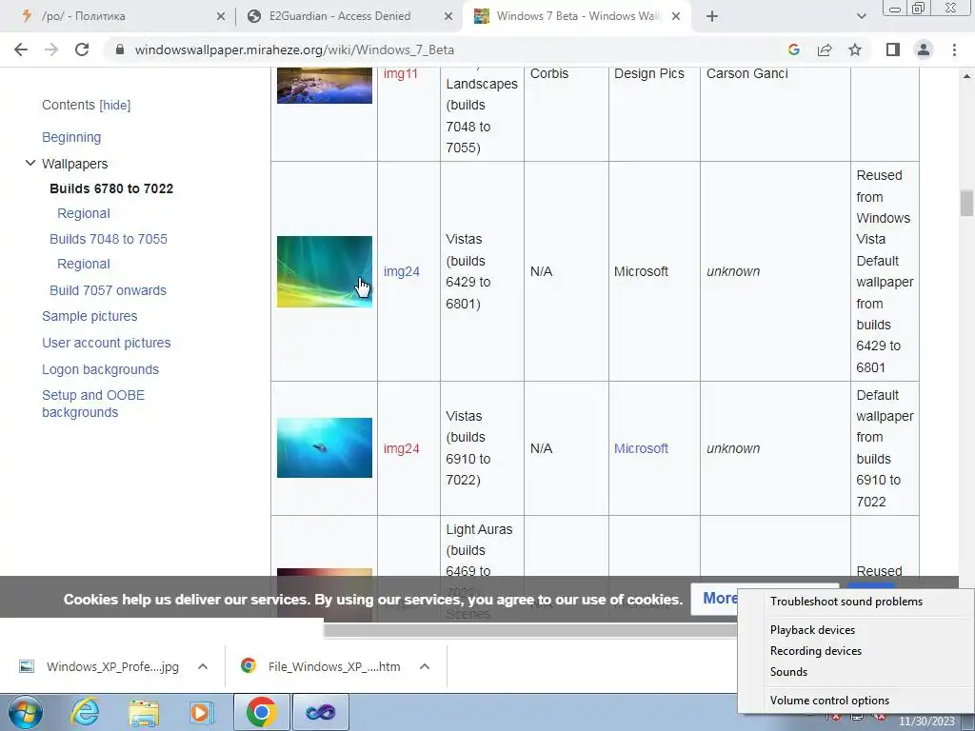Open the Chrome profile avatar
Viewport: 975px width, 731px height.
[x=924, y=49]
